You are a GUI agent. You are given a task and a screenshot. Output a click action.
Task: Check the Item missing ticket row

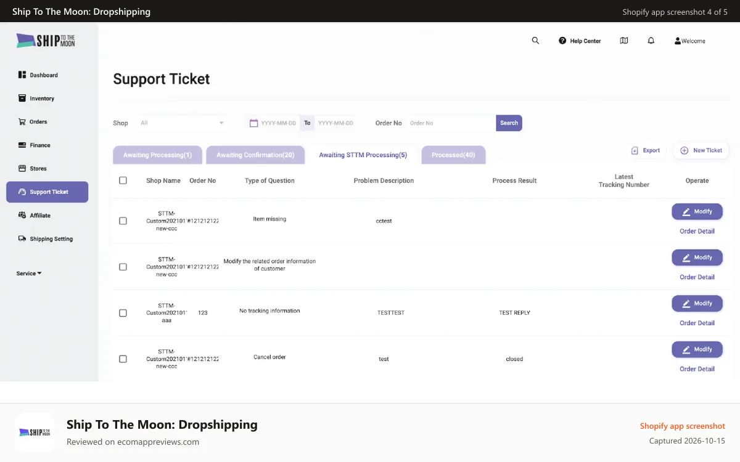123,221
